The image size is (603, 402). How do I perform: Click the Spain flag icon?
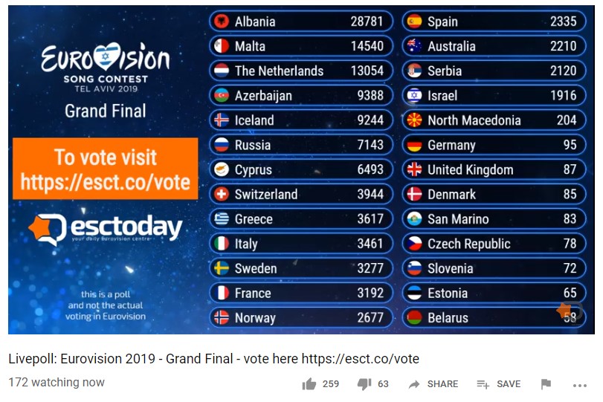coord(414,22)
